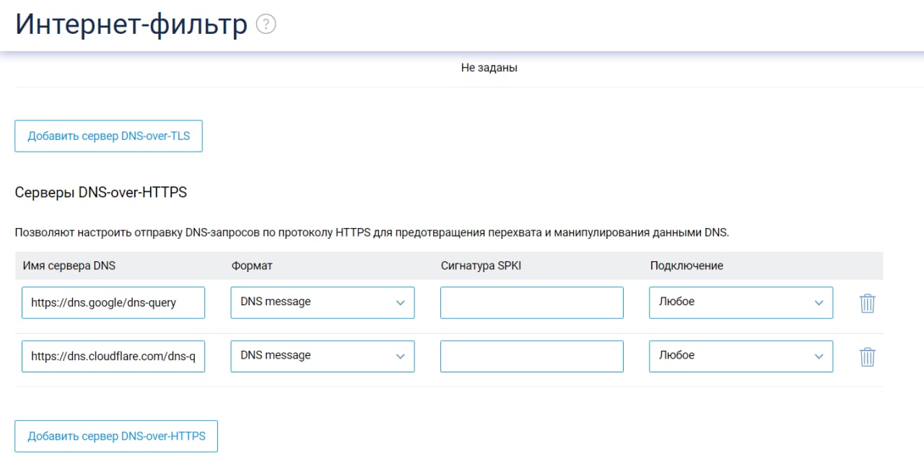Click the Не заданы text

tap(489, 68)
